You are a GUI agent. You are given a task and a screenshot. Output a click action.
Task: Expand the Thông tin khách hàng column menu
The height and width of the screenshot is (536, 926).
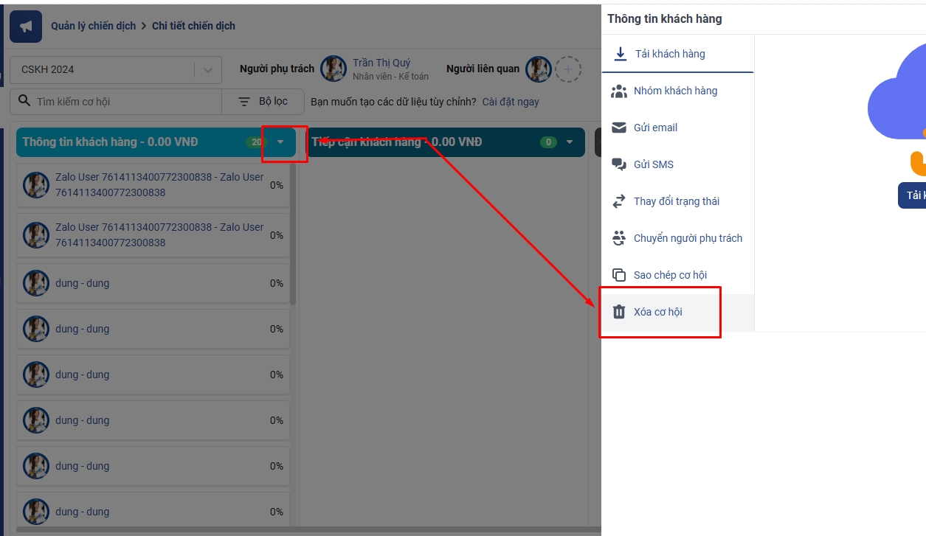click(280, 142)
